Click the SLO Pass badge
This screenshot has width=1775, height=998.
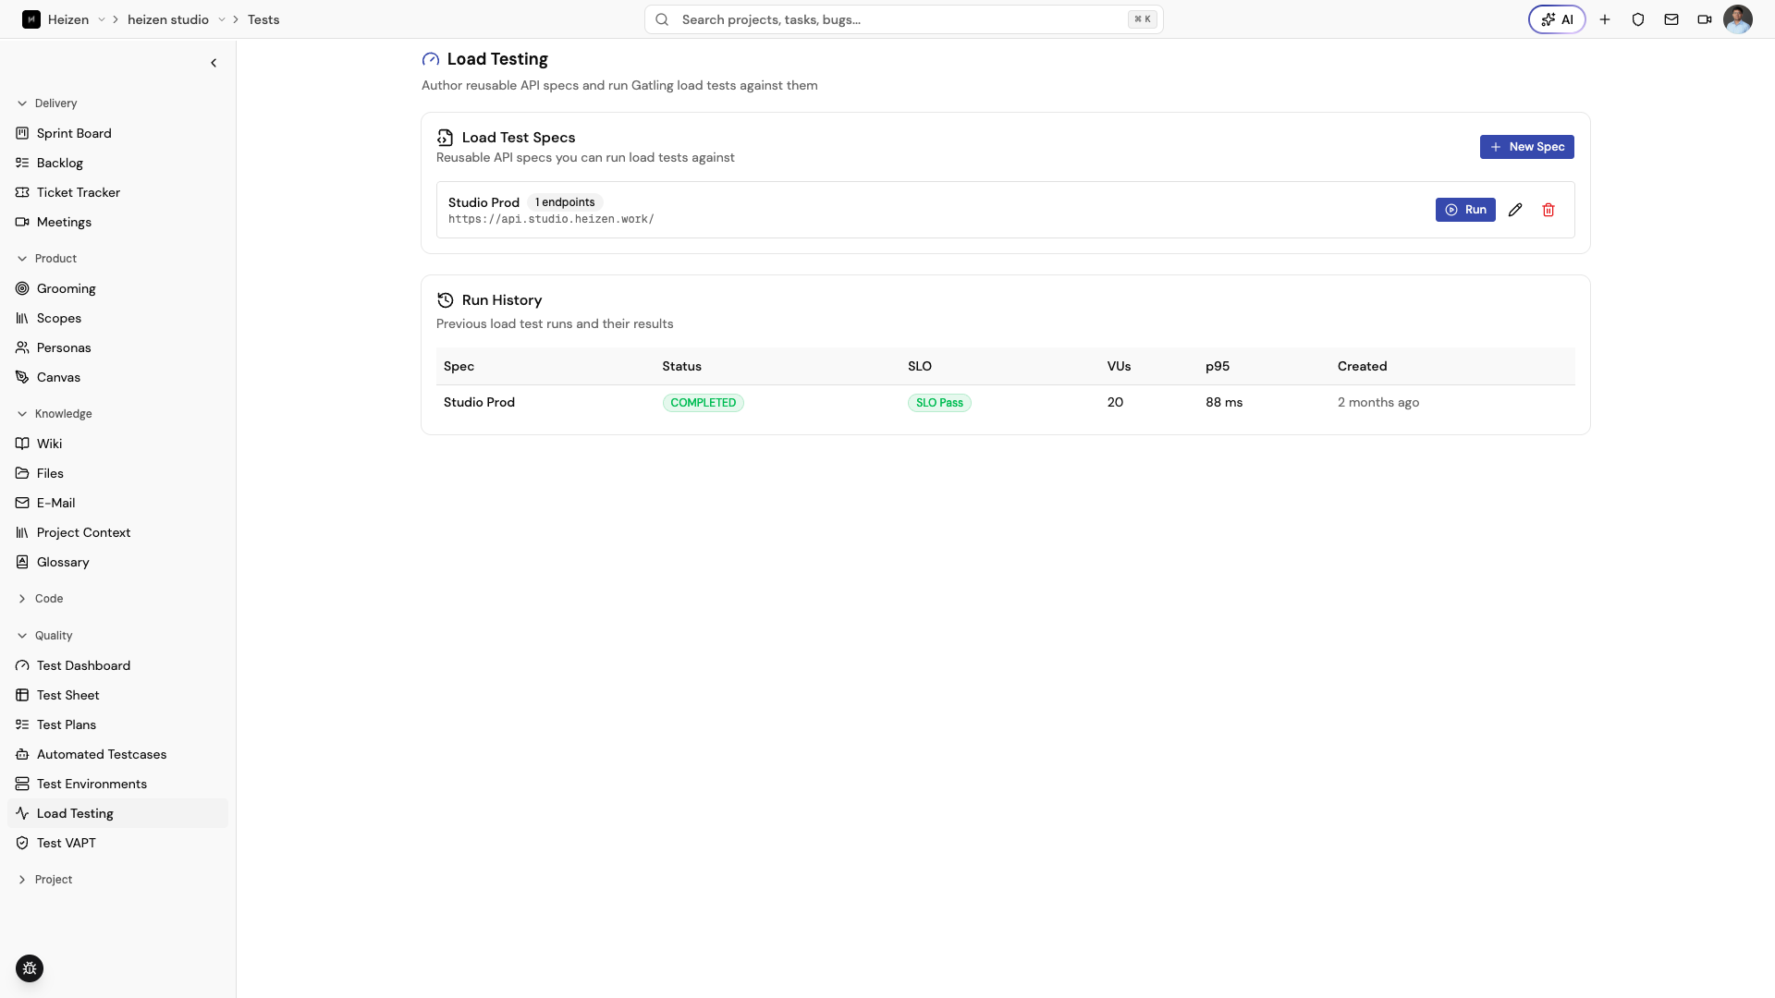point(939,403)
